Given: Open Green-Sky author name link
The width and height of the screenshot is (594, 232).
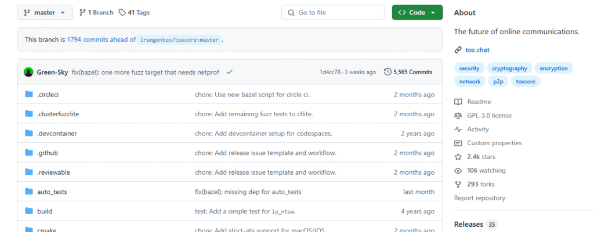Looking at the screenshot, I should coord(53,72).
